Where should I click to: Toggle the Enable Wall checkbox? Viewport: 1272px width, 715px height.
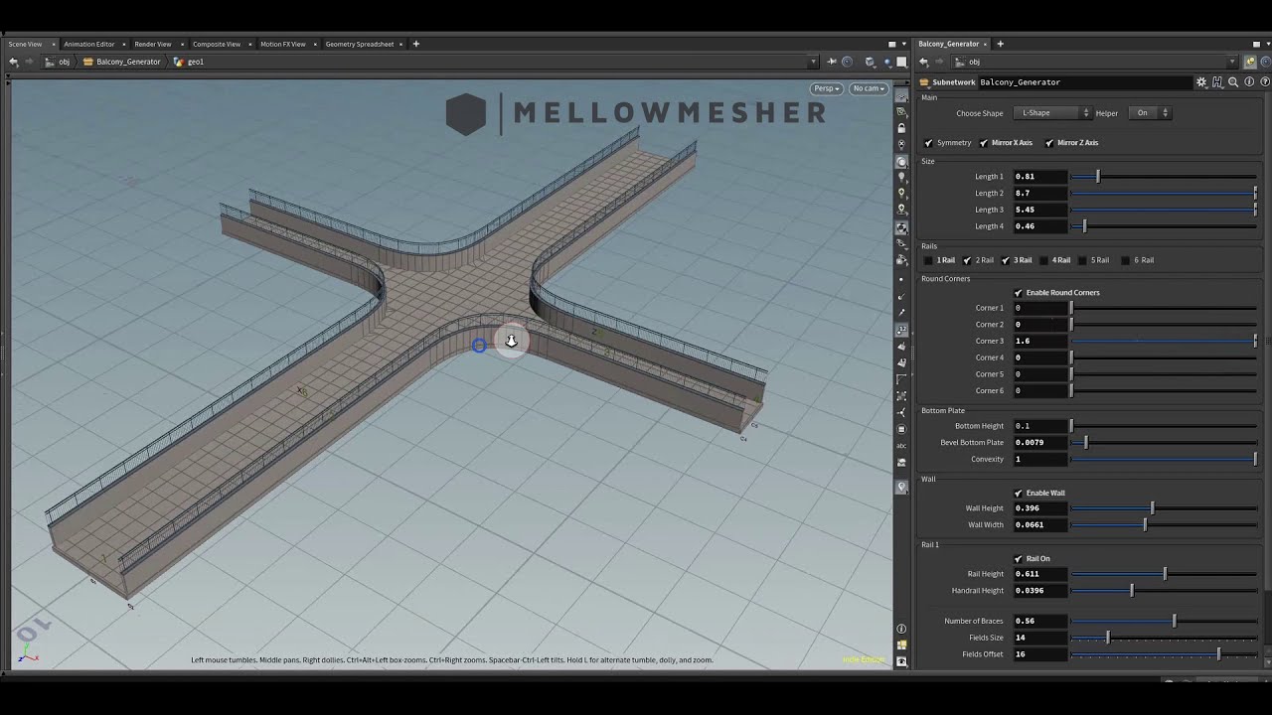(1019, 494)
